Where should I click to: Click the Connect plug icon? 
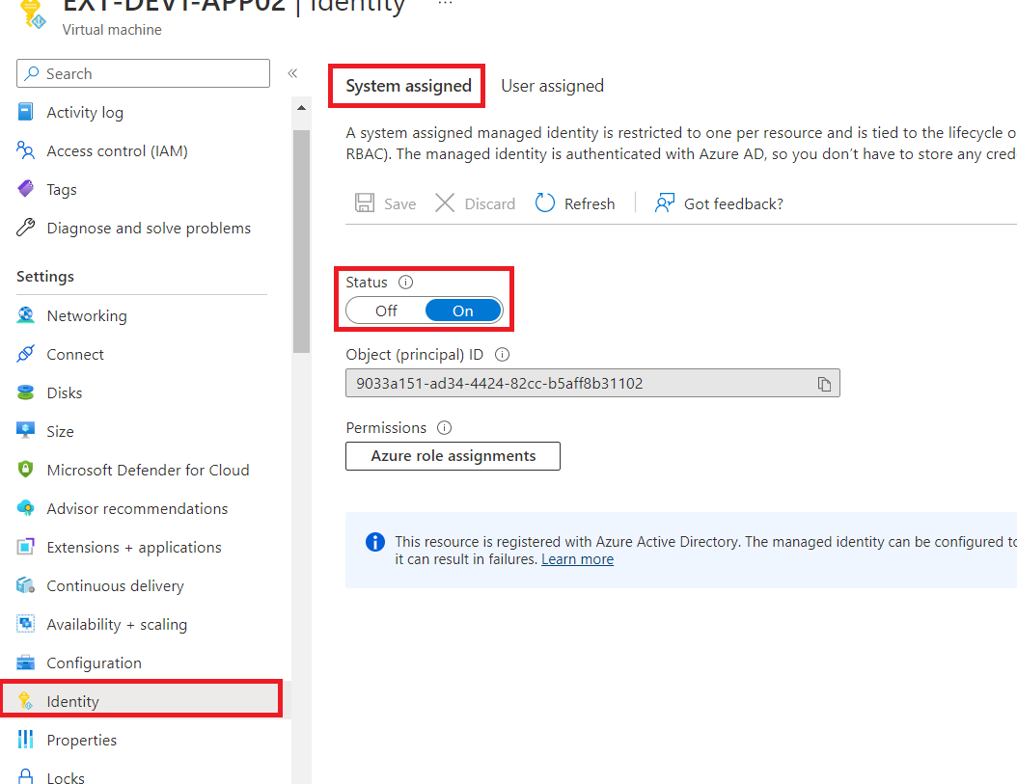pos(25,354)
